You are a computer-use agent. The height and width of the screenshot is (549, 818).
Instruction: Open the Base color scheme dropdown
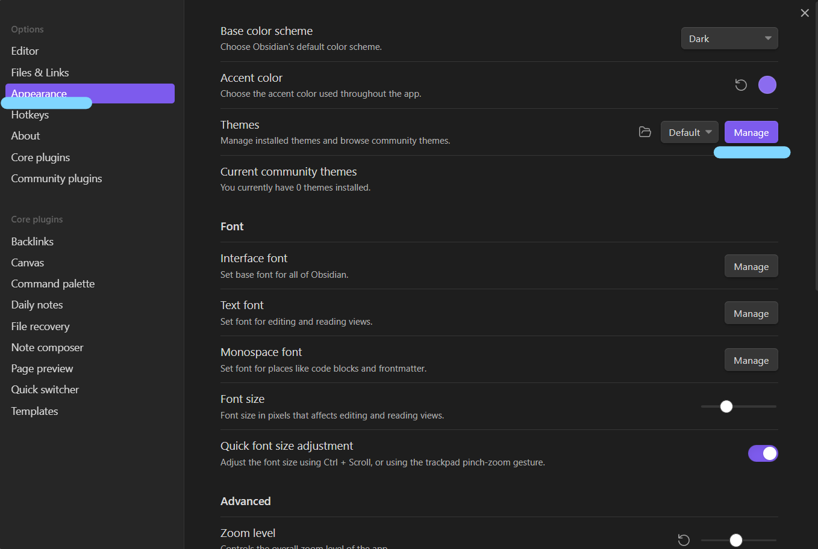pos(729,38)
